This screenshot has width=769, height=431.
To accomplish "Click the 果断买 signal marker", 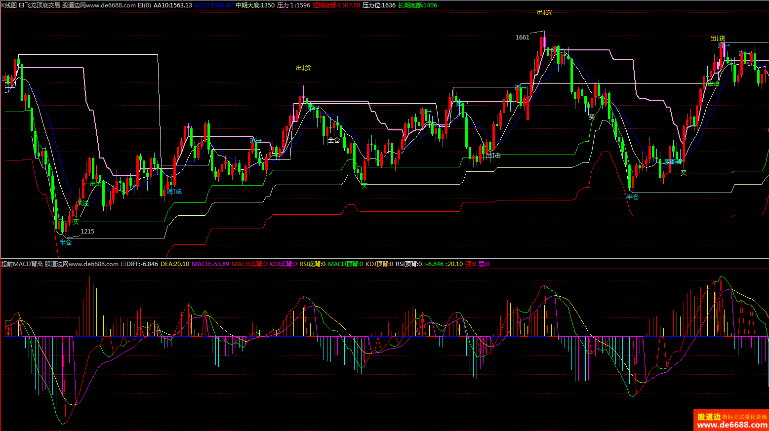I will point(673,161).
